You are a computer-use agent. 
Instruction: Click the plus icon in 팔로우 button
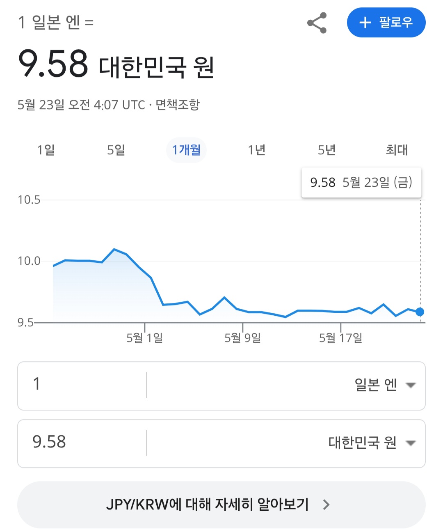(365, 23)
